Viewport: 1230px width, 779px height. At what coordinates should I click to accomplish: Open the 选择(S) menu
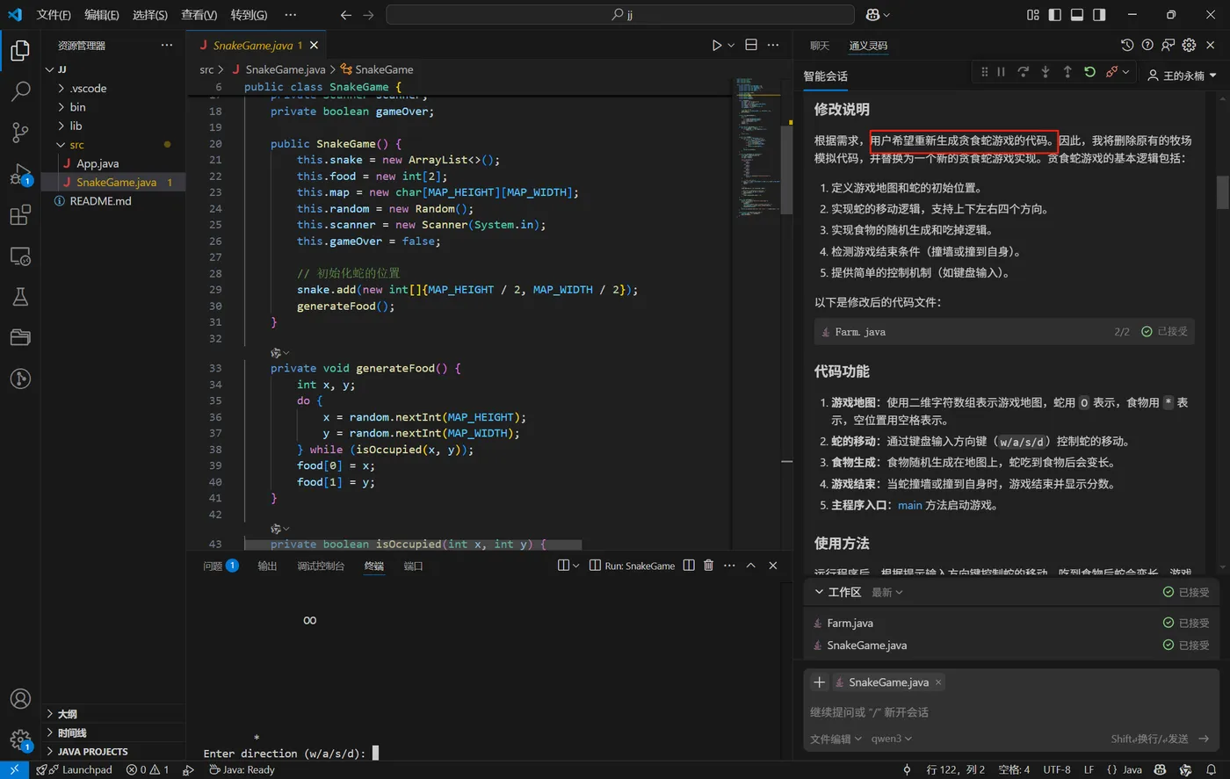pyautogui.click(x=150, y=15)
